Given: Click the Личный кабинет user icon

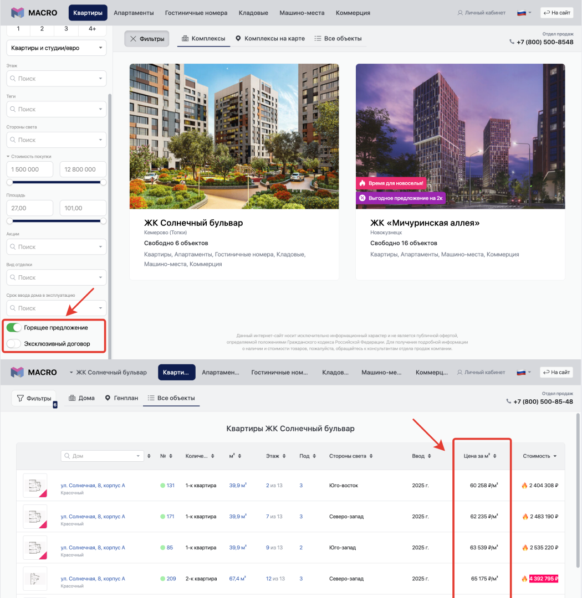Looking at the screenshot, I should 460,13.
